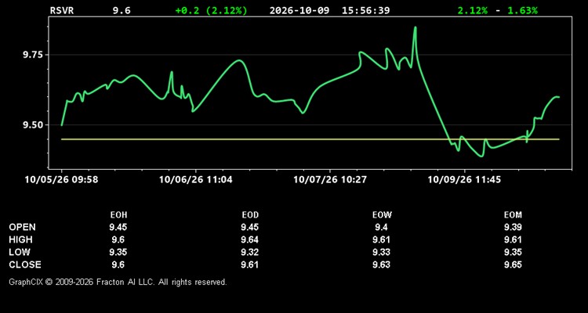
Task: Click the green 1.63% header value
Action: pyautogui.click(x=522, y=10)
